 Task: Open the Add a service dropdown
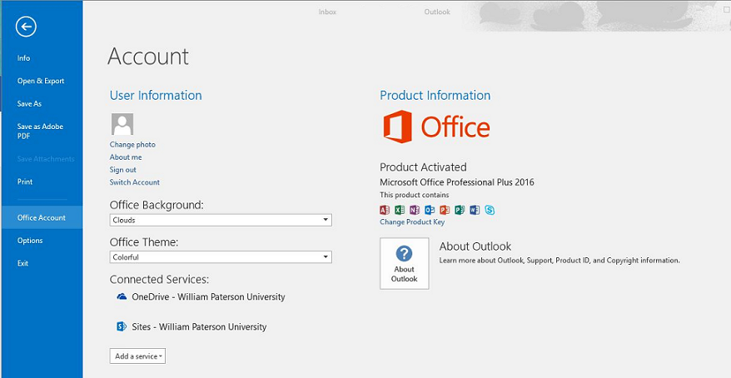click(x=137, y=356)
